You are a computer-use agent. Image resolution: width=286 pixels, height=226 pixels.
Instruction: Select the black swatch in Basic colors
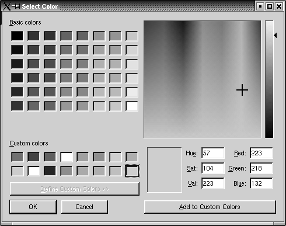[17, 36]
